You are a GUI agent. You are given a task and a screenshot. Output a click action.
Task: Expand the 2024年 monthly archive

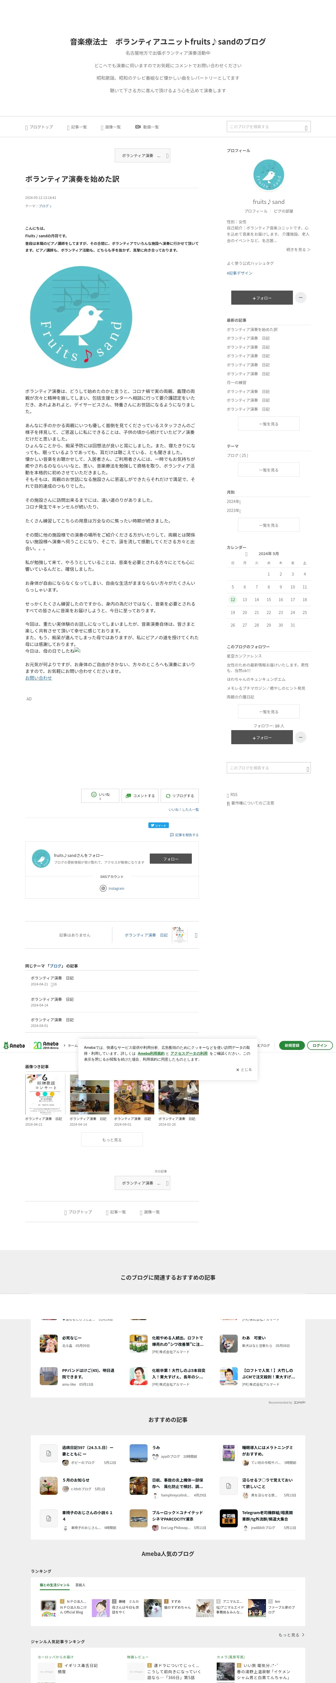[x=234, y=502]
